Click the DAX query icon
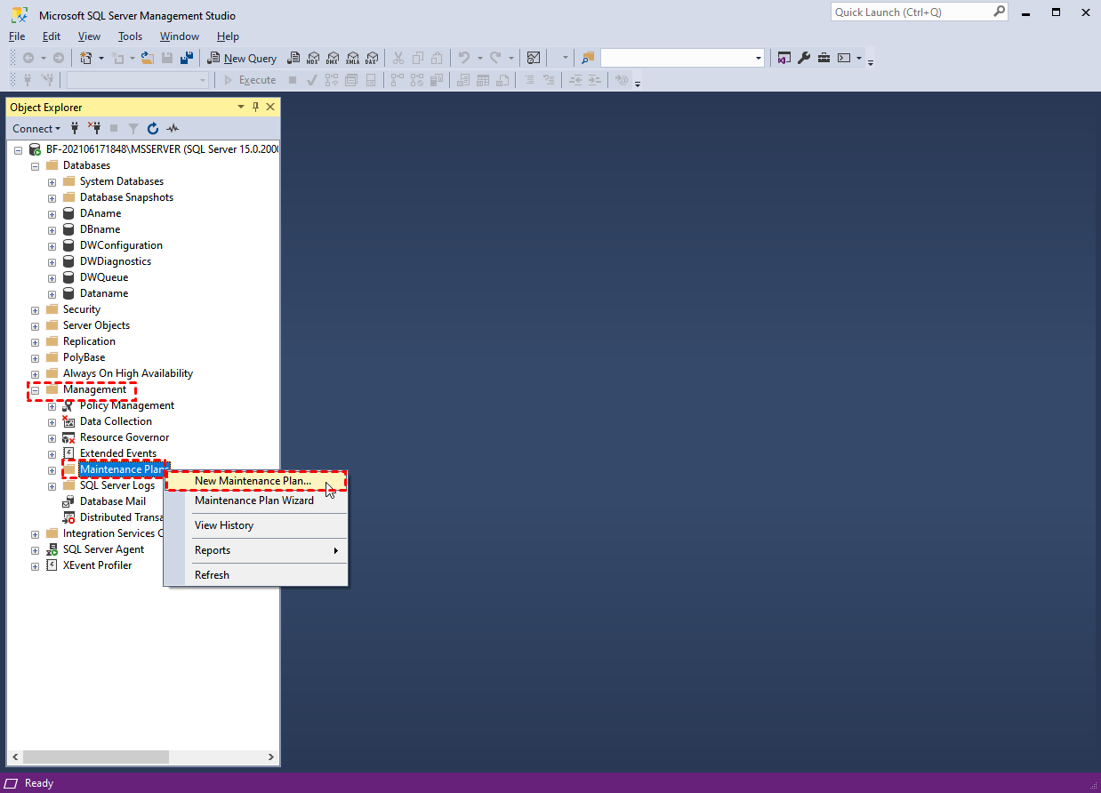This screenshot has width=1101, height=793. click(x=372, y=58)
